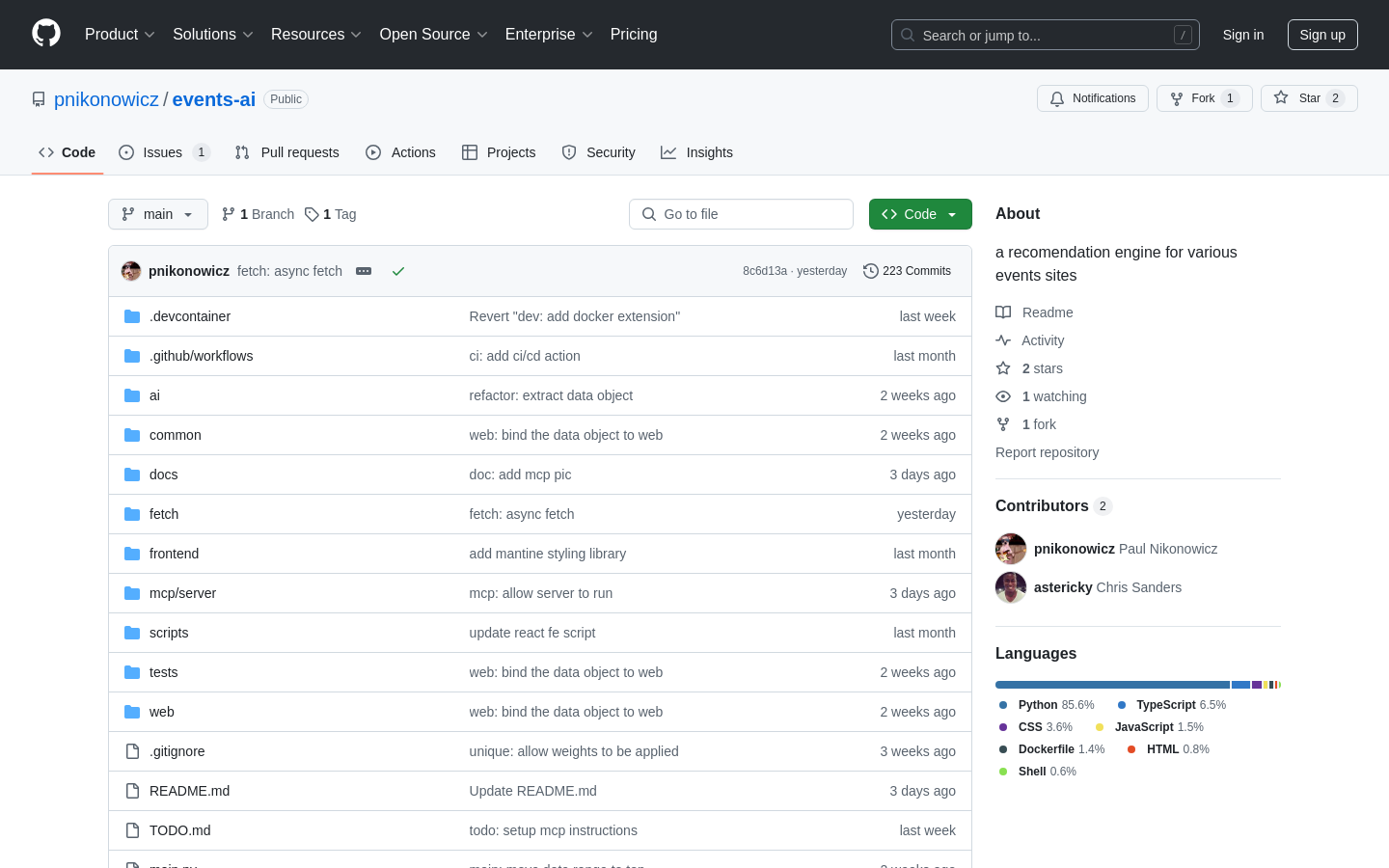Click the search magnifier in Search box
The width and height of the screenshot is (1389, 868).
pos(908,35)
